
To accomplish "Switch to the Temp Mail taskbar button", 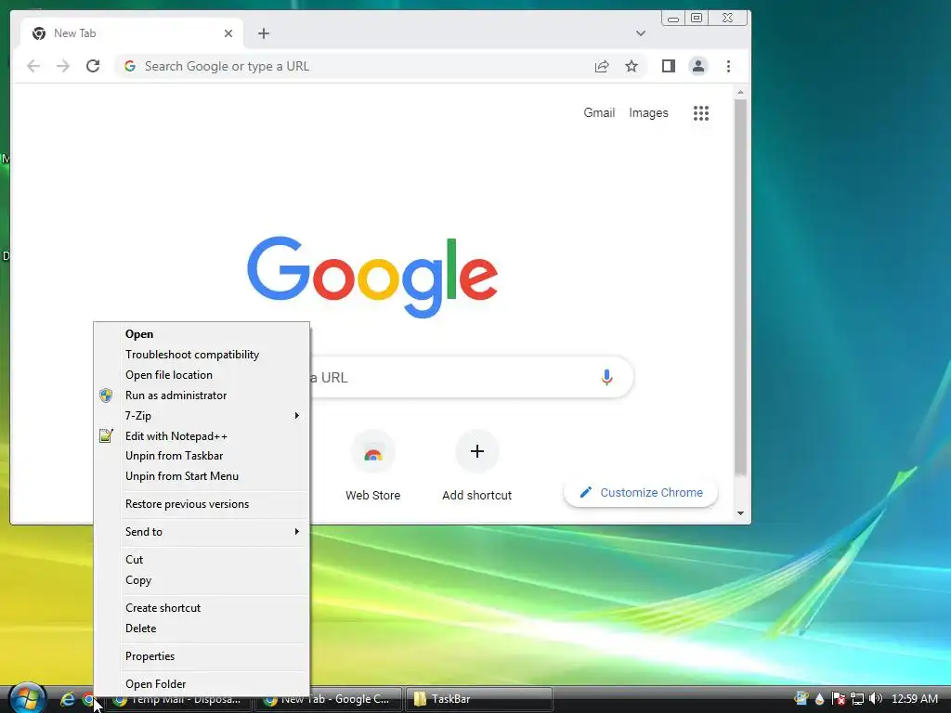I will [x=180, y=699].
